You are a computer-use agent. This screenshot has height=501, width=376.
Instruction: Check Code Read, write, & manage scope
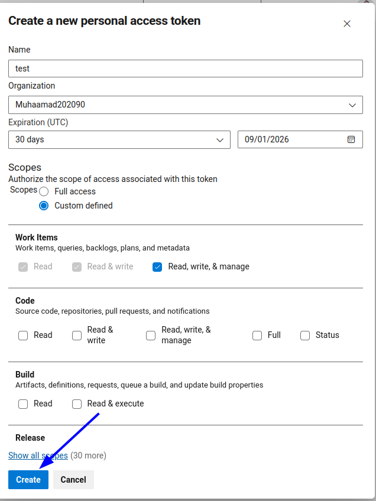tap(151, 335)
